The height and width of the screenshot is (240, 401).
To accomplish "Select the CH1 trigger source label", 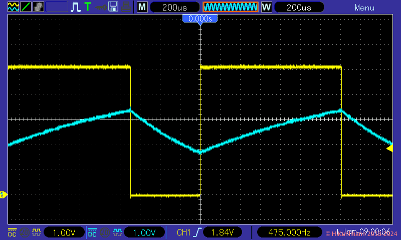I will pyautogui.click(x=184, y=232).
